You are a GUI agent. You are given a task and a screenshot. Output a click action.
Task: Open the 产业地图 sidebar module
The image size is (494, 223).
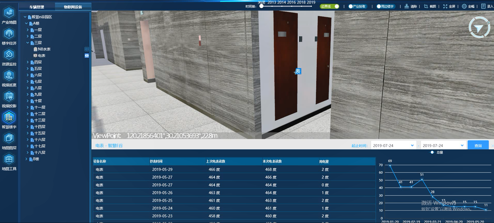(x=9, y=12)
